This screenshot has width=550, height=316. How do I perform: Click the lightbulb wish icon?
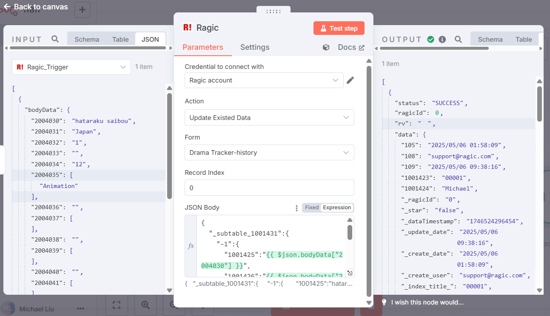384,302
